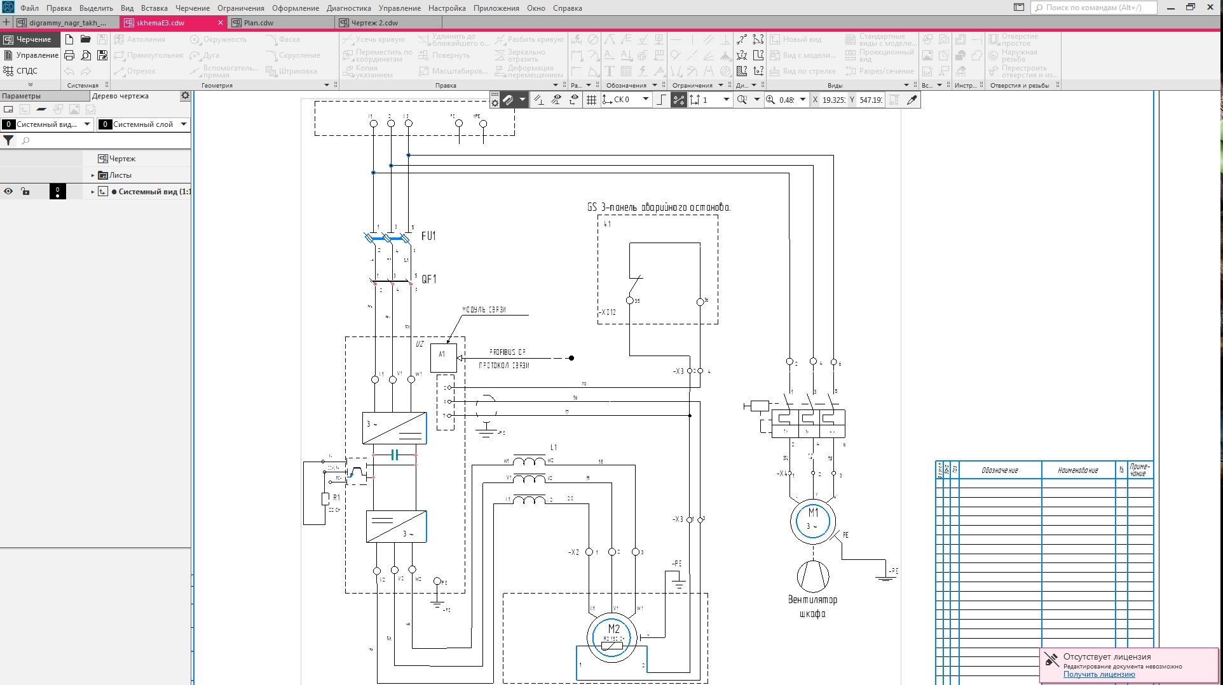Click the Получить лицензию link
Viewport: 1223px width, 685px height.
click(x=1098, y=674)
